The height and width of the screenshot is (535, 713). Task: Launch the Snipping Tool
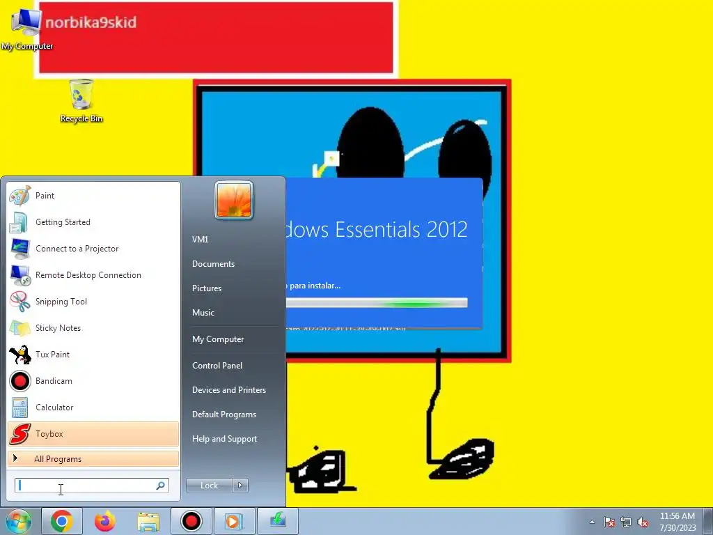pos(93,301)
